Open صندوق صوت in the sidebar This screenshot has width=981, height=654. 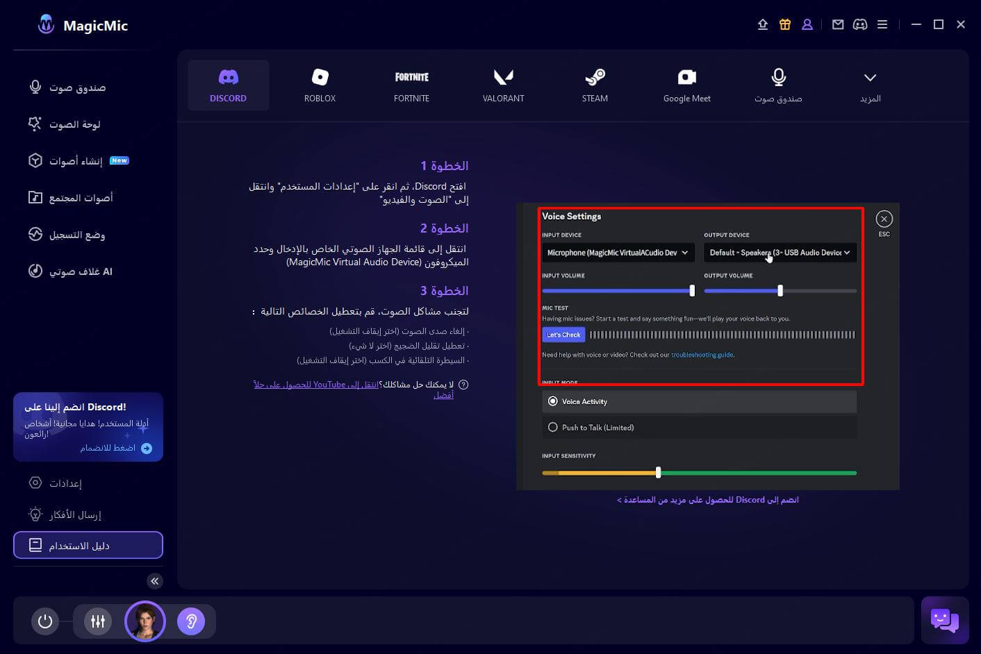pos(88,87)
